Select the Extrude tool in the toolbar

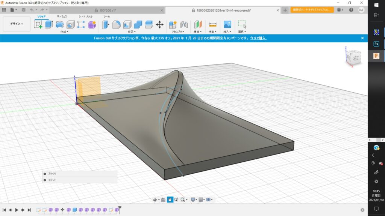tap(49, 25)
